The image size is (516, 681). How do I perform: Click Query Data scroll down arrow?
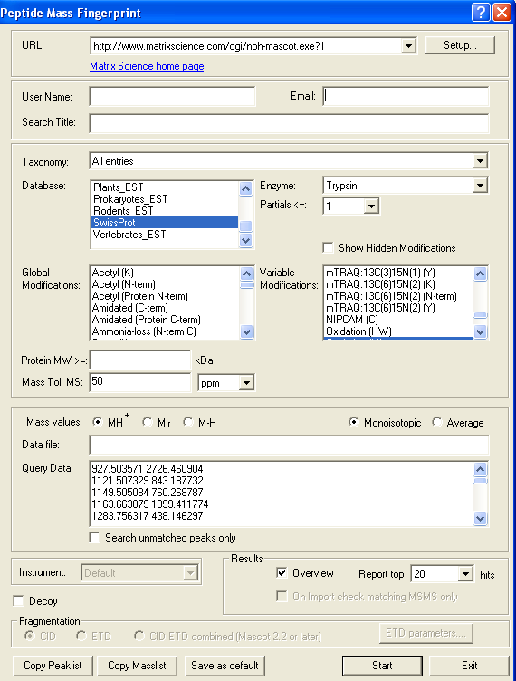pos(481,518)
